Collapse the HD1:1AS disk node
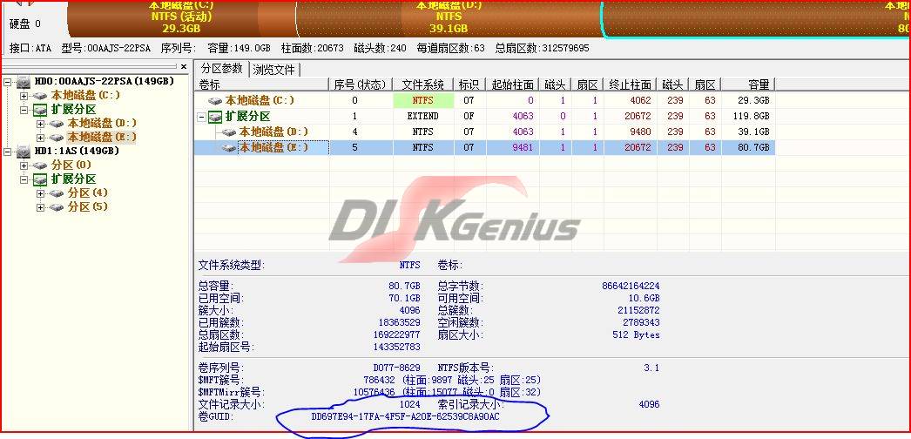 coord(7,152)
